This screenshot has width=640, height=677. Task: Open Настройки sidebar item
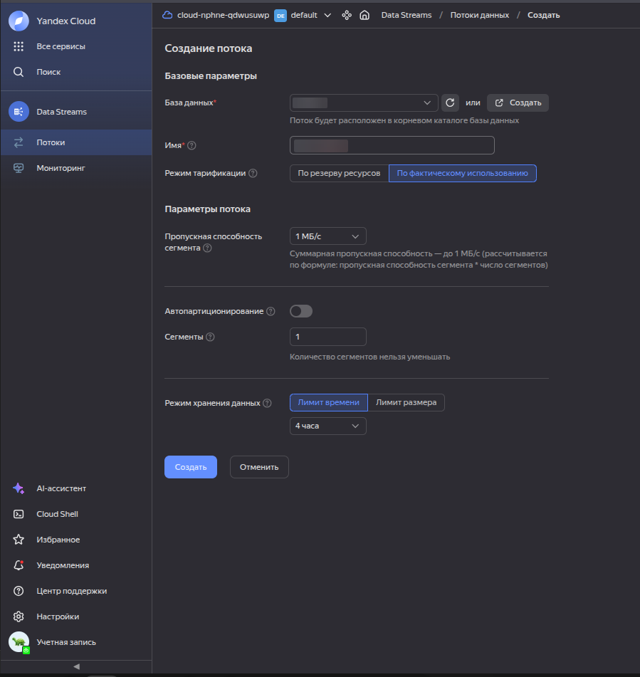76,616
